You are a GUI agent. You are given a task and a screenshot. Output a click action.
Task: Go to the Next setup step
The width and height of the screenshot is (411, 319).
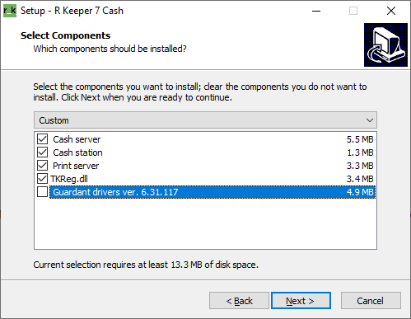click(x=301, y=301)
